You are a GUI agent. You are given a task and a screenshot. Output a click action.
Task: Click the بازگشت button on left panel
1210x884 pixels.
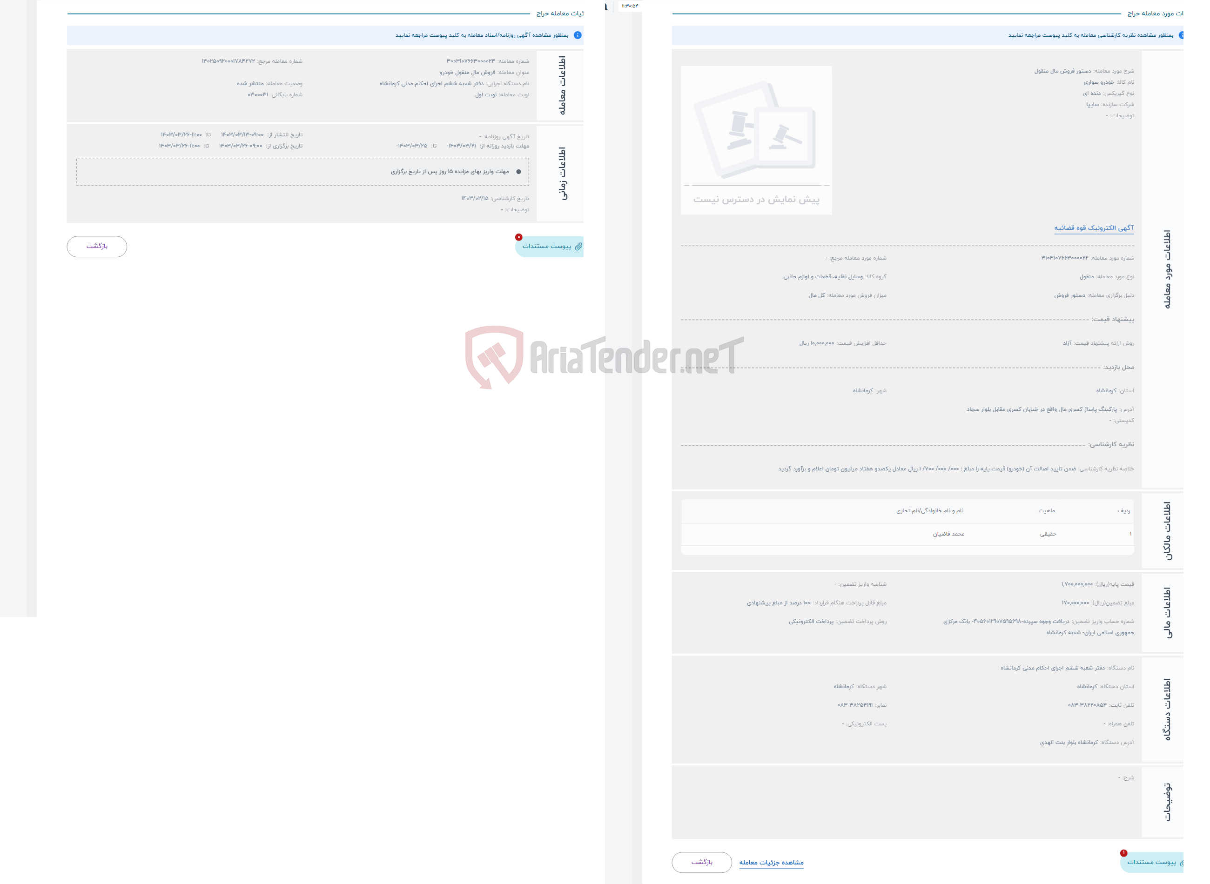point(97,246)
